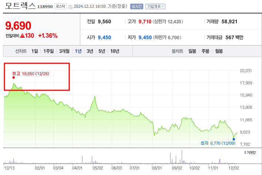This screenshot has width=262, height=175.
Task: Select the 1일 line chart tab
Action: click(x=35, y=51)
